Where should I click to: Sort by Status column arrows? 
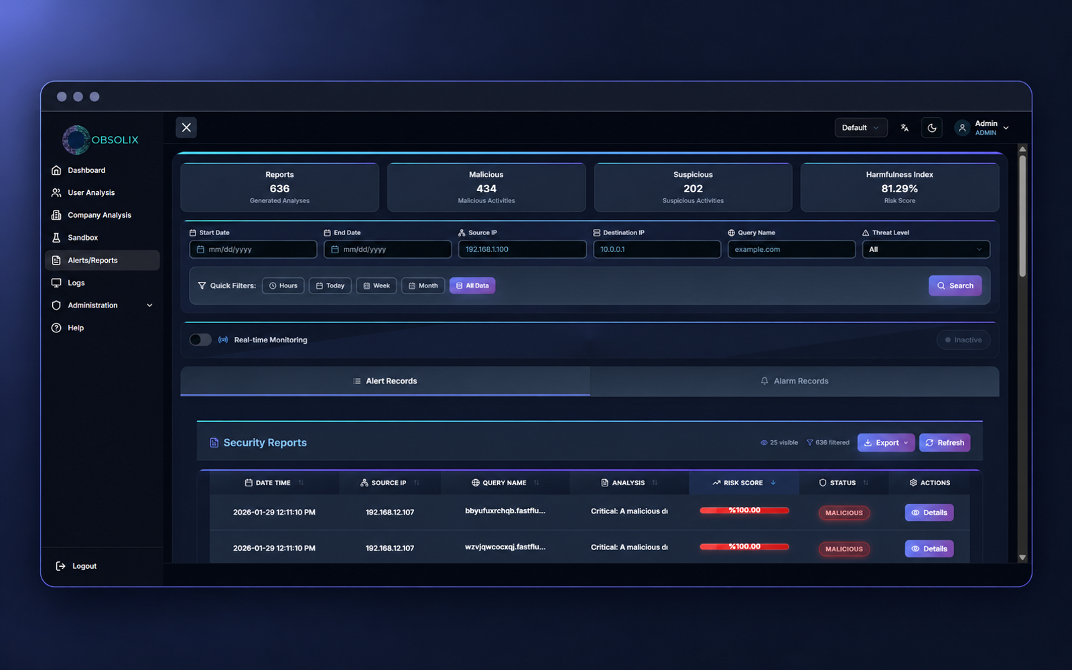pos(866,482)
